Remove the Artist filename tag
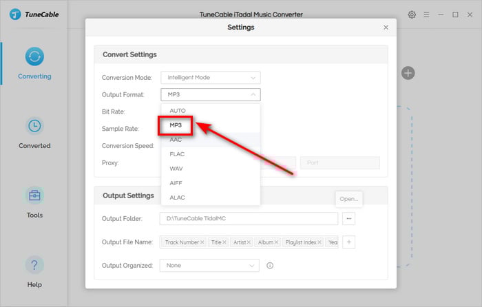482x307 pixels. 249,242
